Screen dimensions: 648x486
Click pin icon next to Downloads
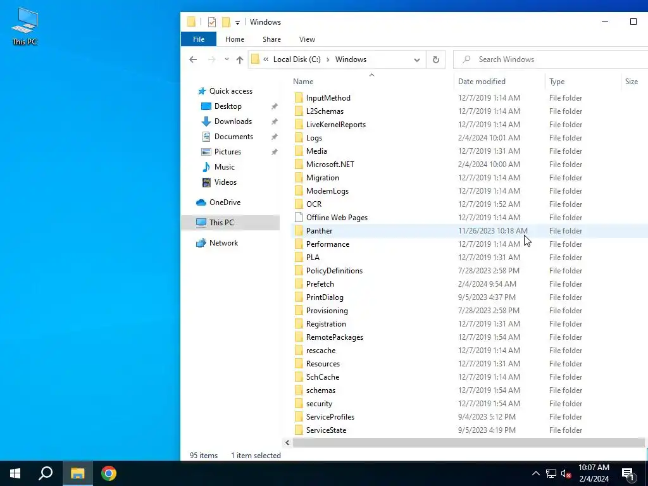coord(274,122)
